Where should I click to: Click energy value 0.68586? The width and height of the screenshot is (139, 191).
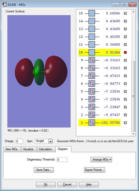coord(113,13)
